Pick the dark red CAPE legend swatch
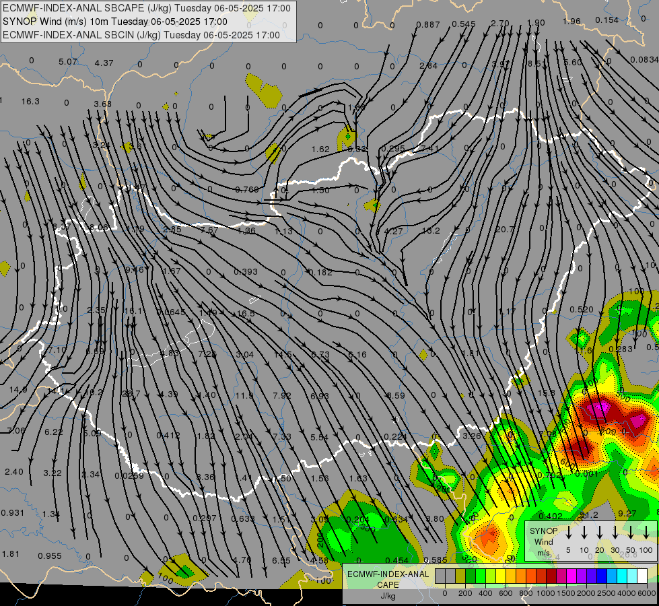Screen dimensions: 659x606 click(551, 576)
